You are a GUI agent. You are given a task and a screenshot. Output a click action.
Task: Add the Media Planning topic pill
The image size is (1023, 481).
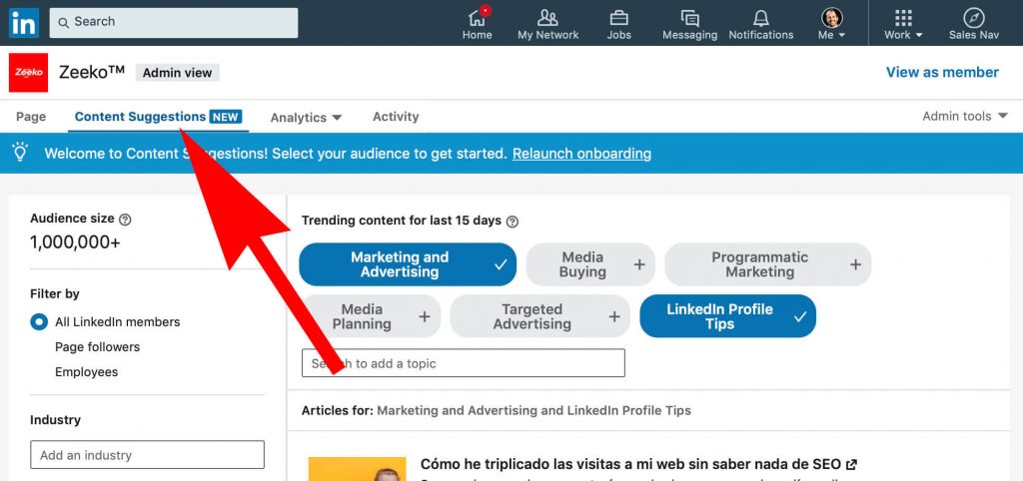pos(372,316)
